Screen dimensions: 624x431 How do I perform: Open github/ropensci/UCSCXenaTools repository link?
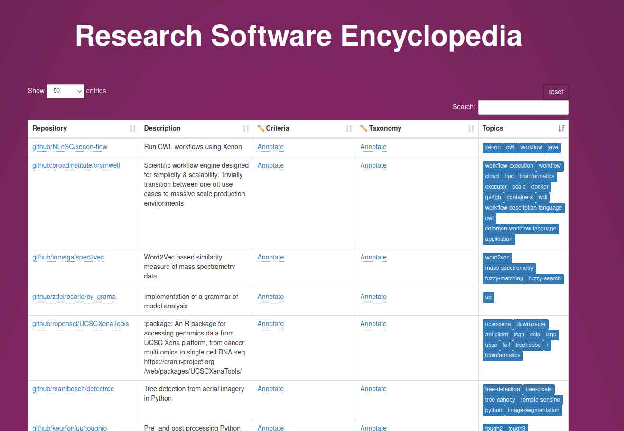click(x=81, y=324)
